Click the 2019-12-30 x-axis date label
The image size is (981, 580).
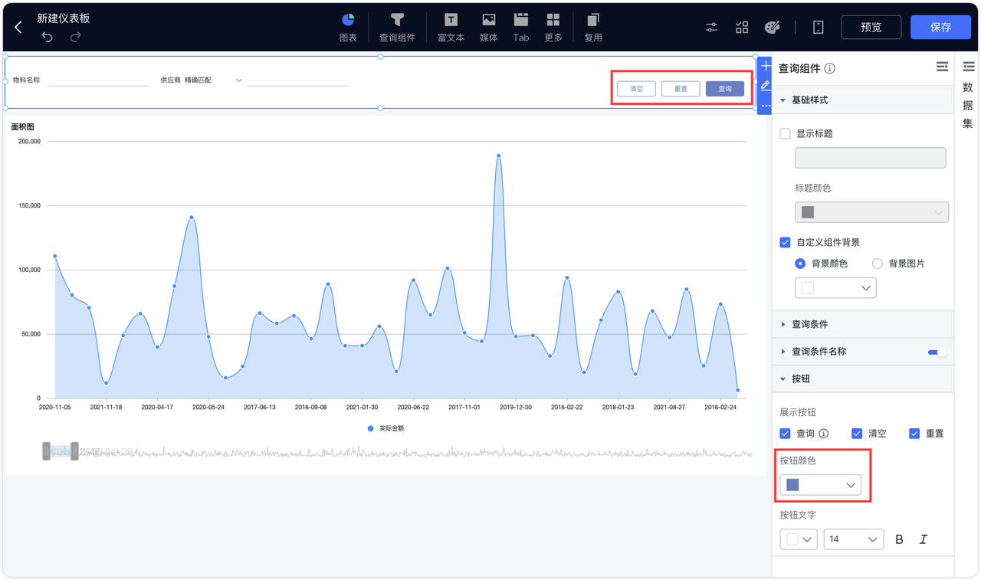point(515,408)
